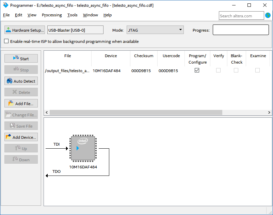Open the Tools menu
Image resolution: width=273 pixels, height=215 pixels.
coord(72,15)
